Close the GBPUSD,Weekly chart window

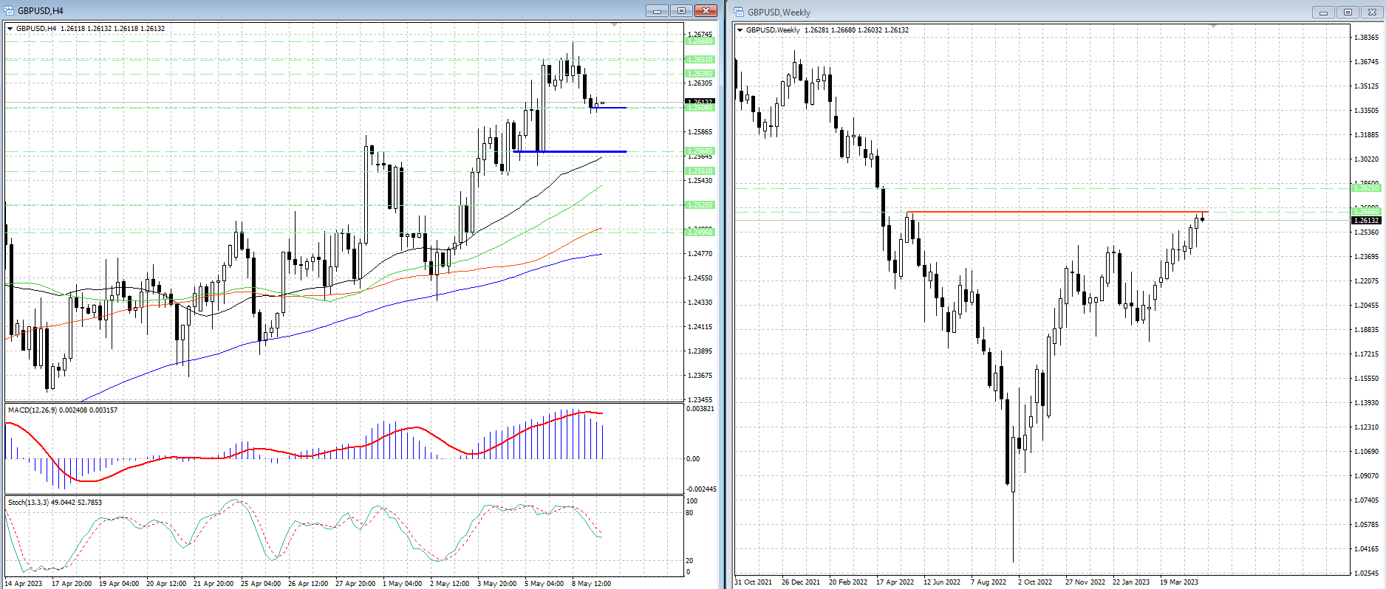coord(1372,13)
